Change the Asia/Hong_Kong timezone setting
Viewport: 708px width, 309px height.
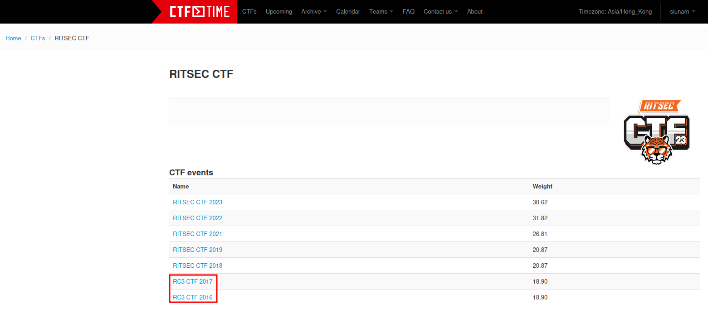coord(615,11)
